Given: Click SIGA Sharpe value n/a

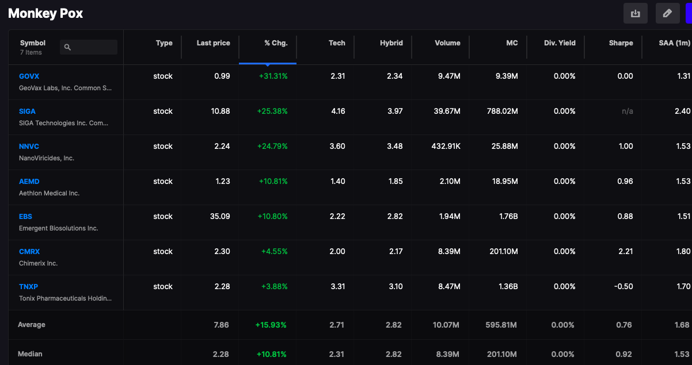Looking at the screenshot, I should (x=628, y=112).
